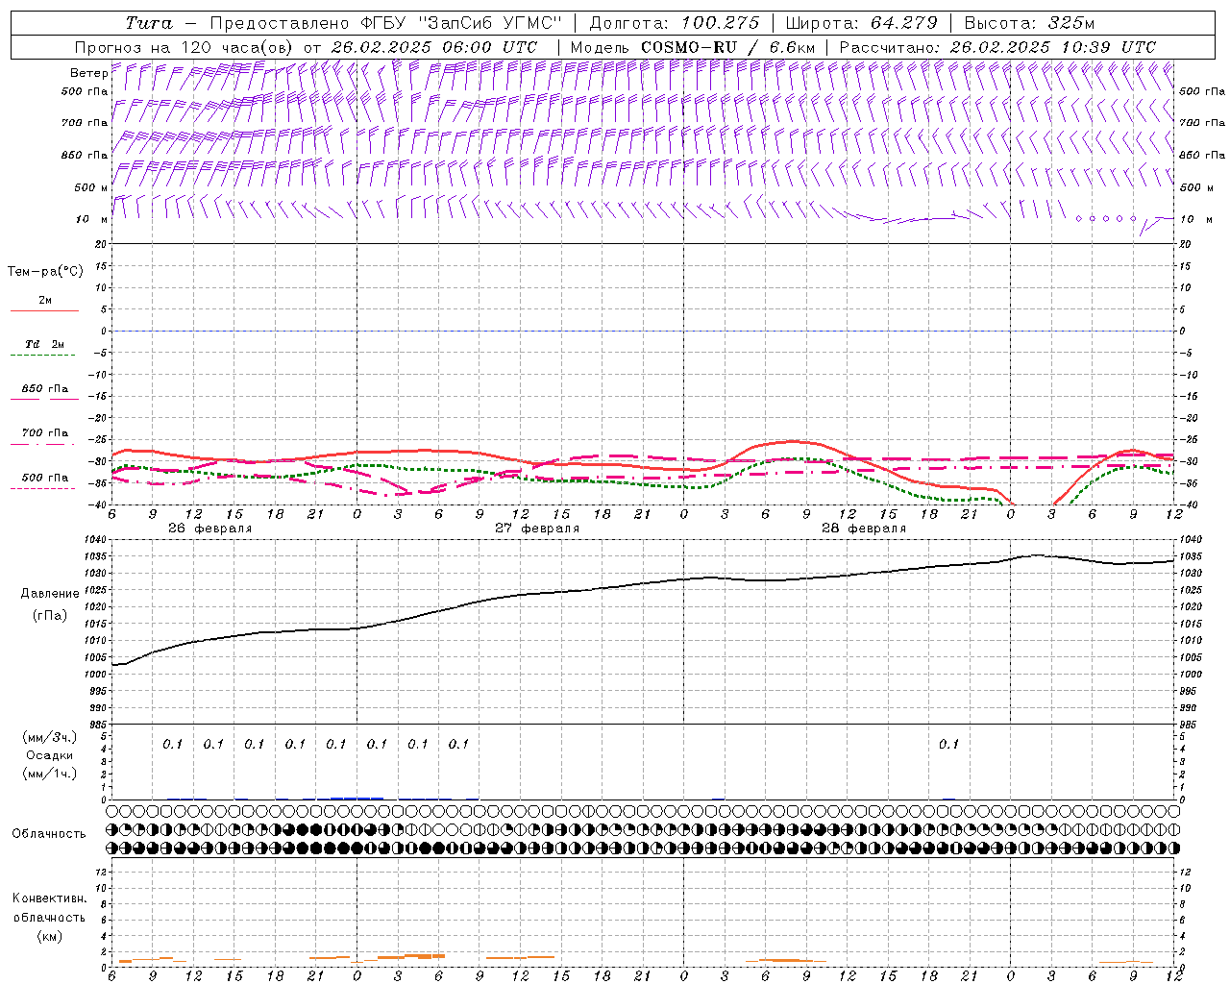Click the "Долгота: 100.275" longitude value
The image size is (1230, 984).
675,23
